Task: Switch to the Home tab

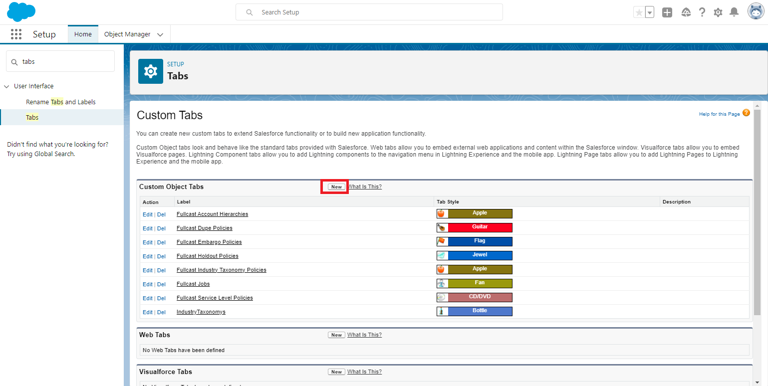Action: [x=83, y=34]
